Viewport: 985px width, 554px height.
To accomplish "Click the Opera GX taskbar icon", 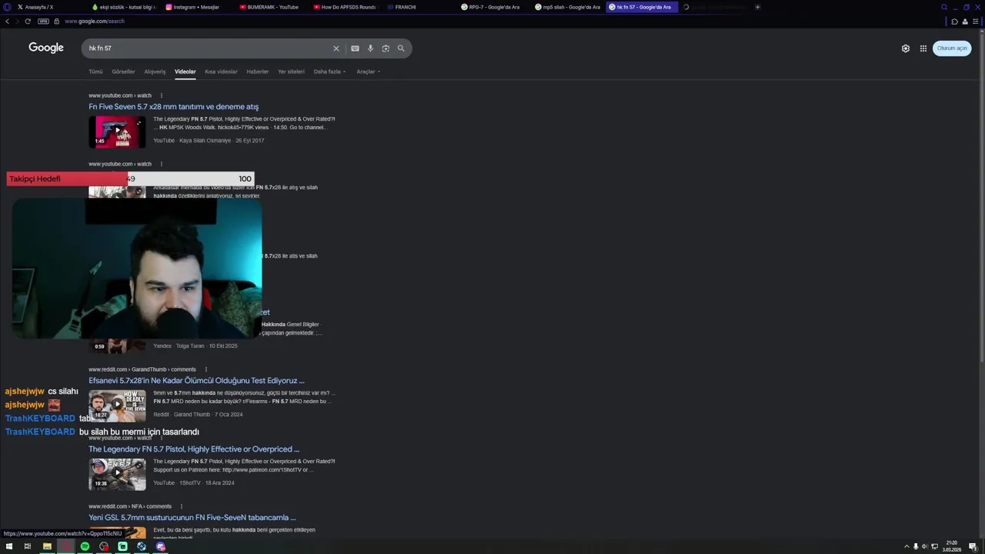I will (66, 546).
